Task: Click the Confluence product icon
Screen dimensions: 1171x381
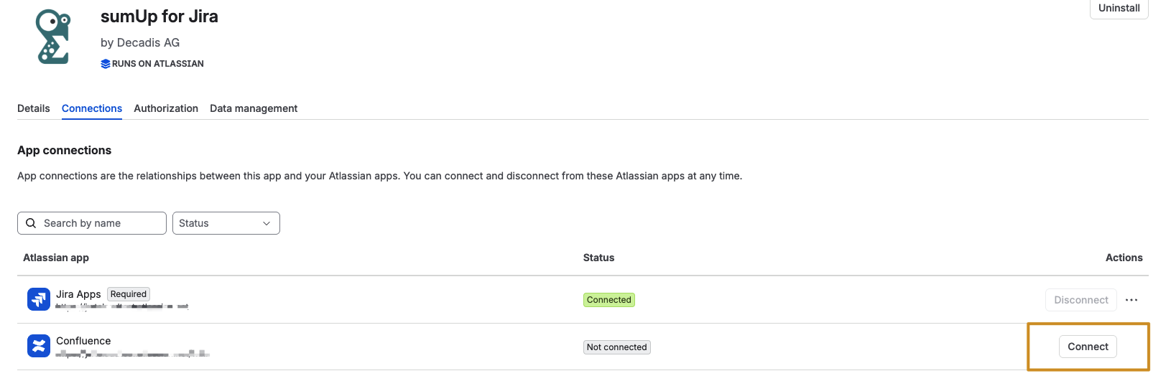Action: point(39,347)
